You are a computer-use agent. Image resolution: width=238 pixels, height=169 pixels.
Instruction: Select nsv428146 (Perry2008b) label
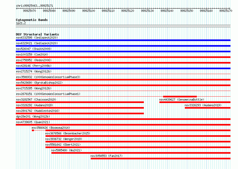pos(34,66)
